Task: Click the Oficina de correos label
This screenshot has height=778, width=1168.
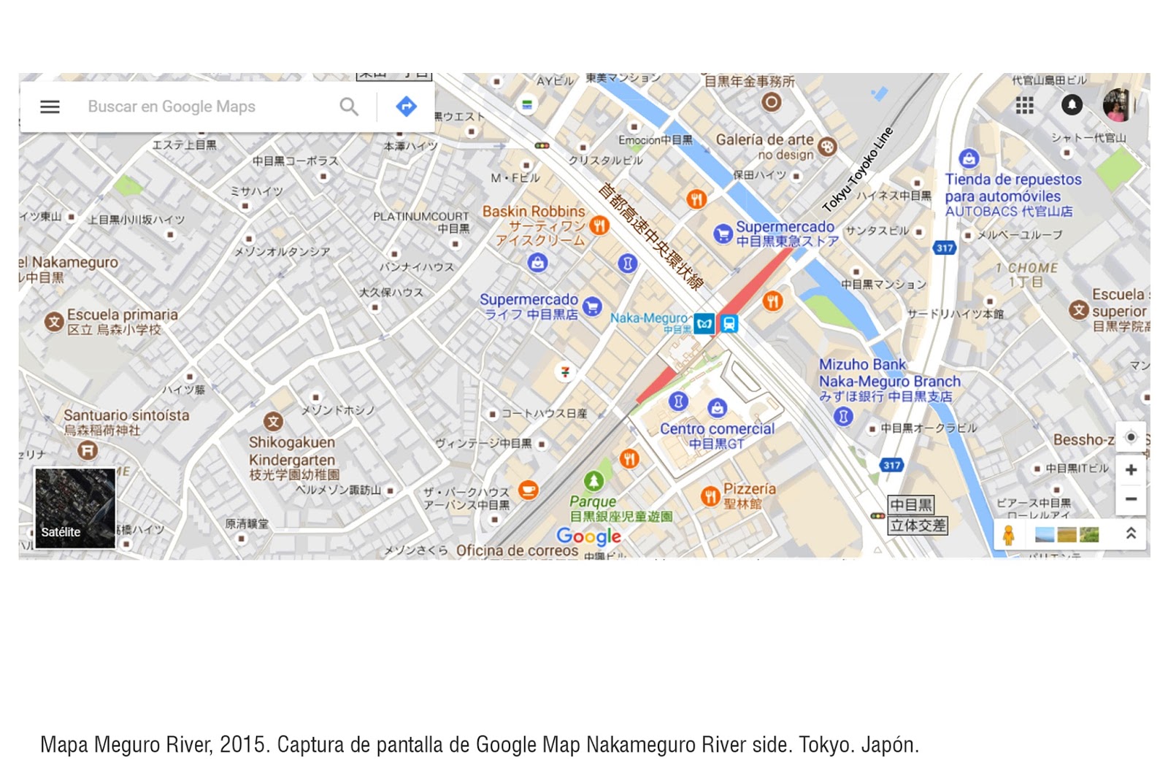Action: tap(518, 550)
